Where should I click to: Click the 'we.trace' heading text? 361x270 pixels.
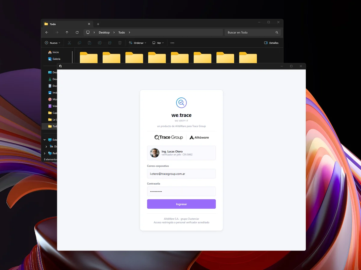[x=181, y=115]
